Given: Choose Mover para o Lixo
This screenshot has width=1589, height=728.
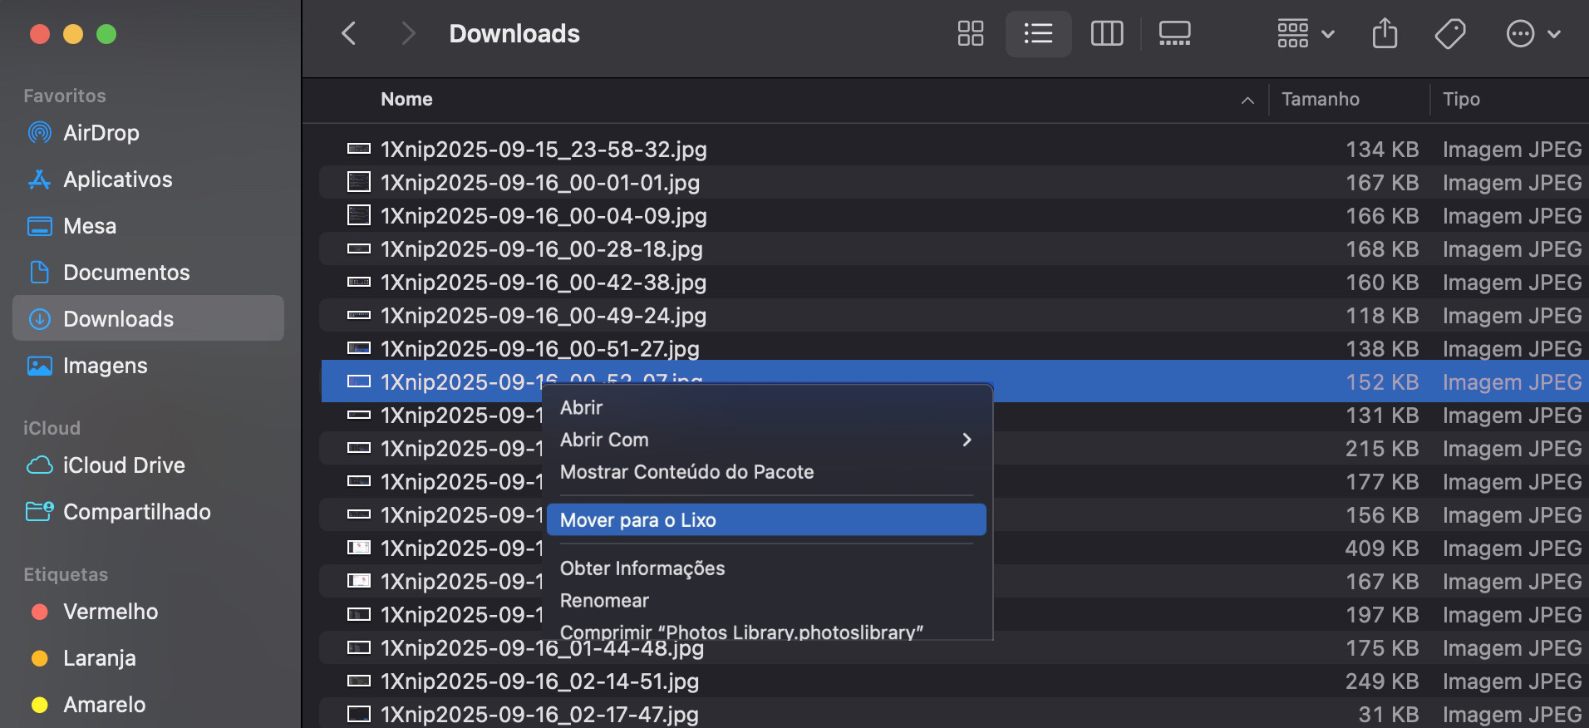Looking at the screenshot, I should tap(766, 519).
